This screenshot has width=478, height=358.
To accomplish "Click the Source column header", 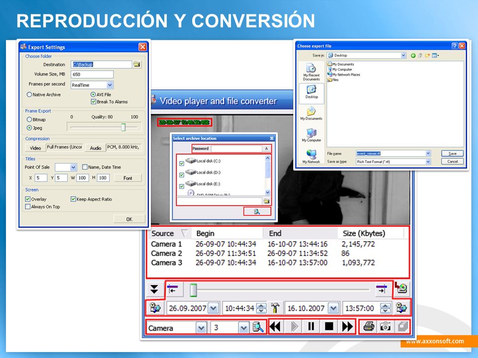I will (x=169, y=233).
